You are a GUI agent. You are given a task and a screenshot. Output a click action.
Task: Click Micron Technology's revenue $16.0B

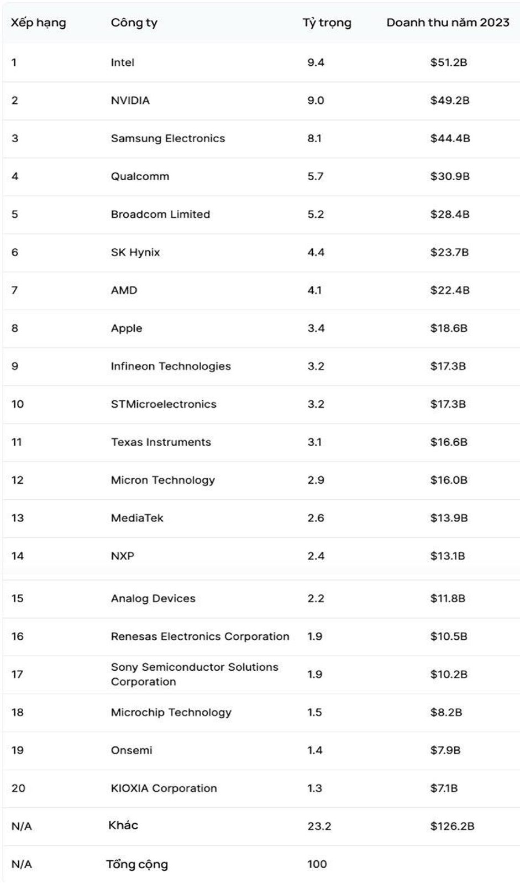(x=449, y=480)
